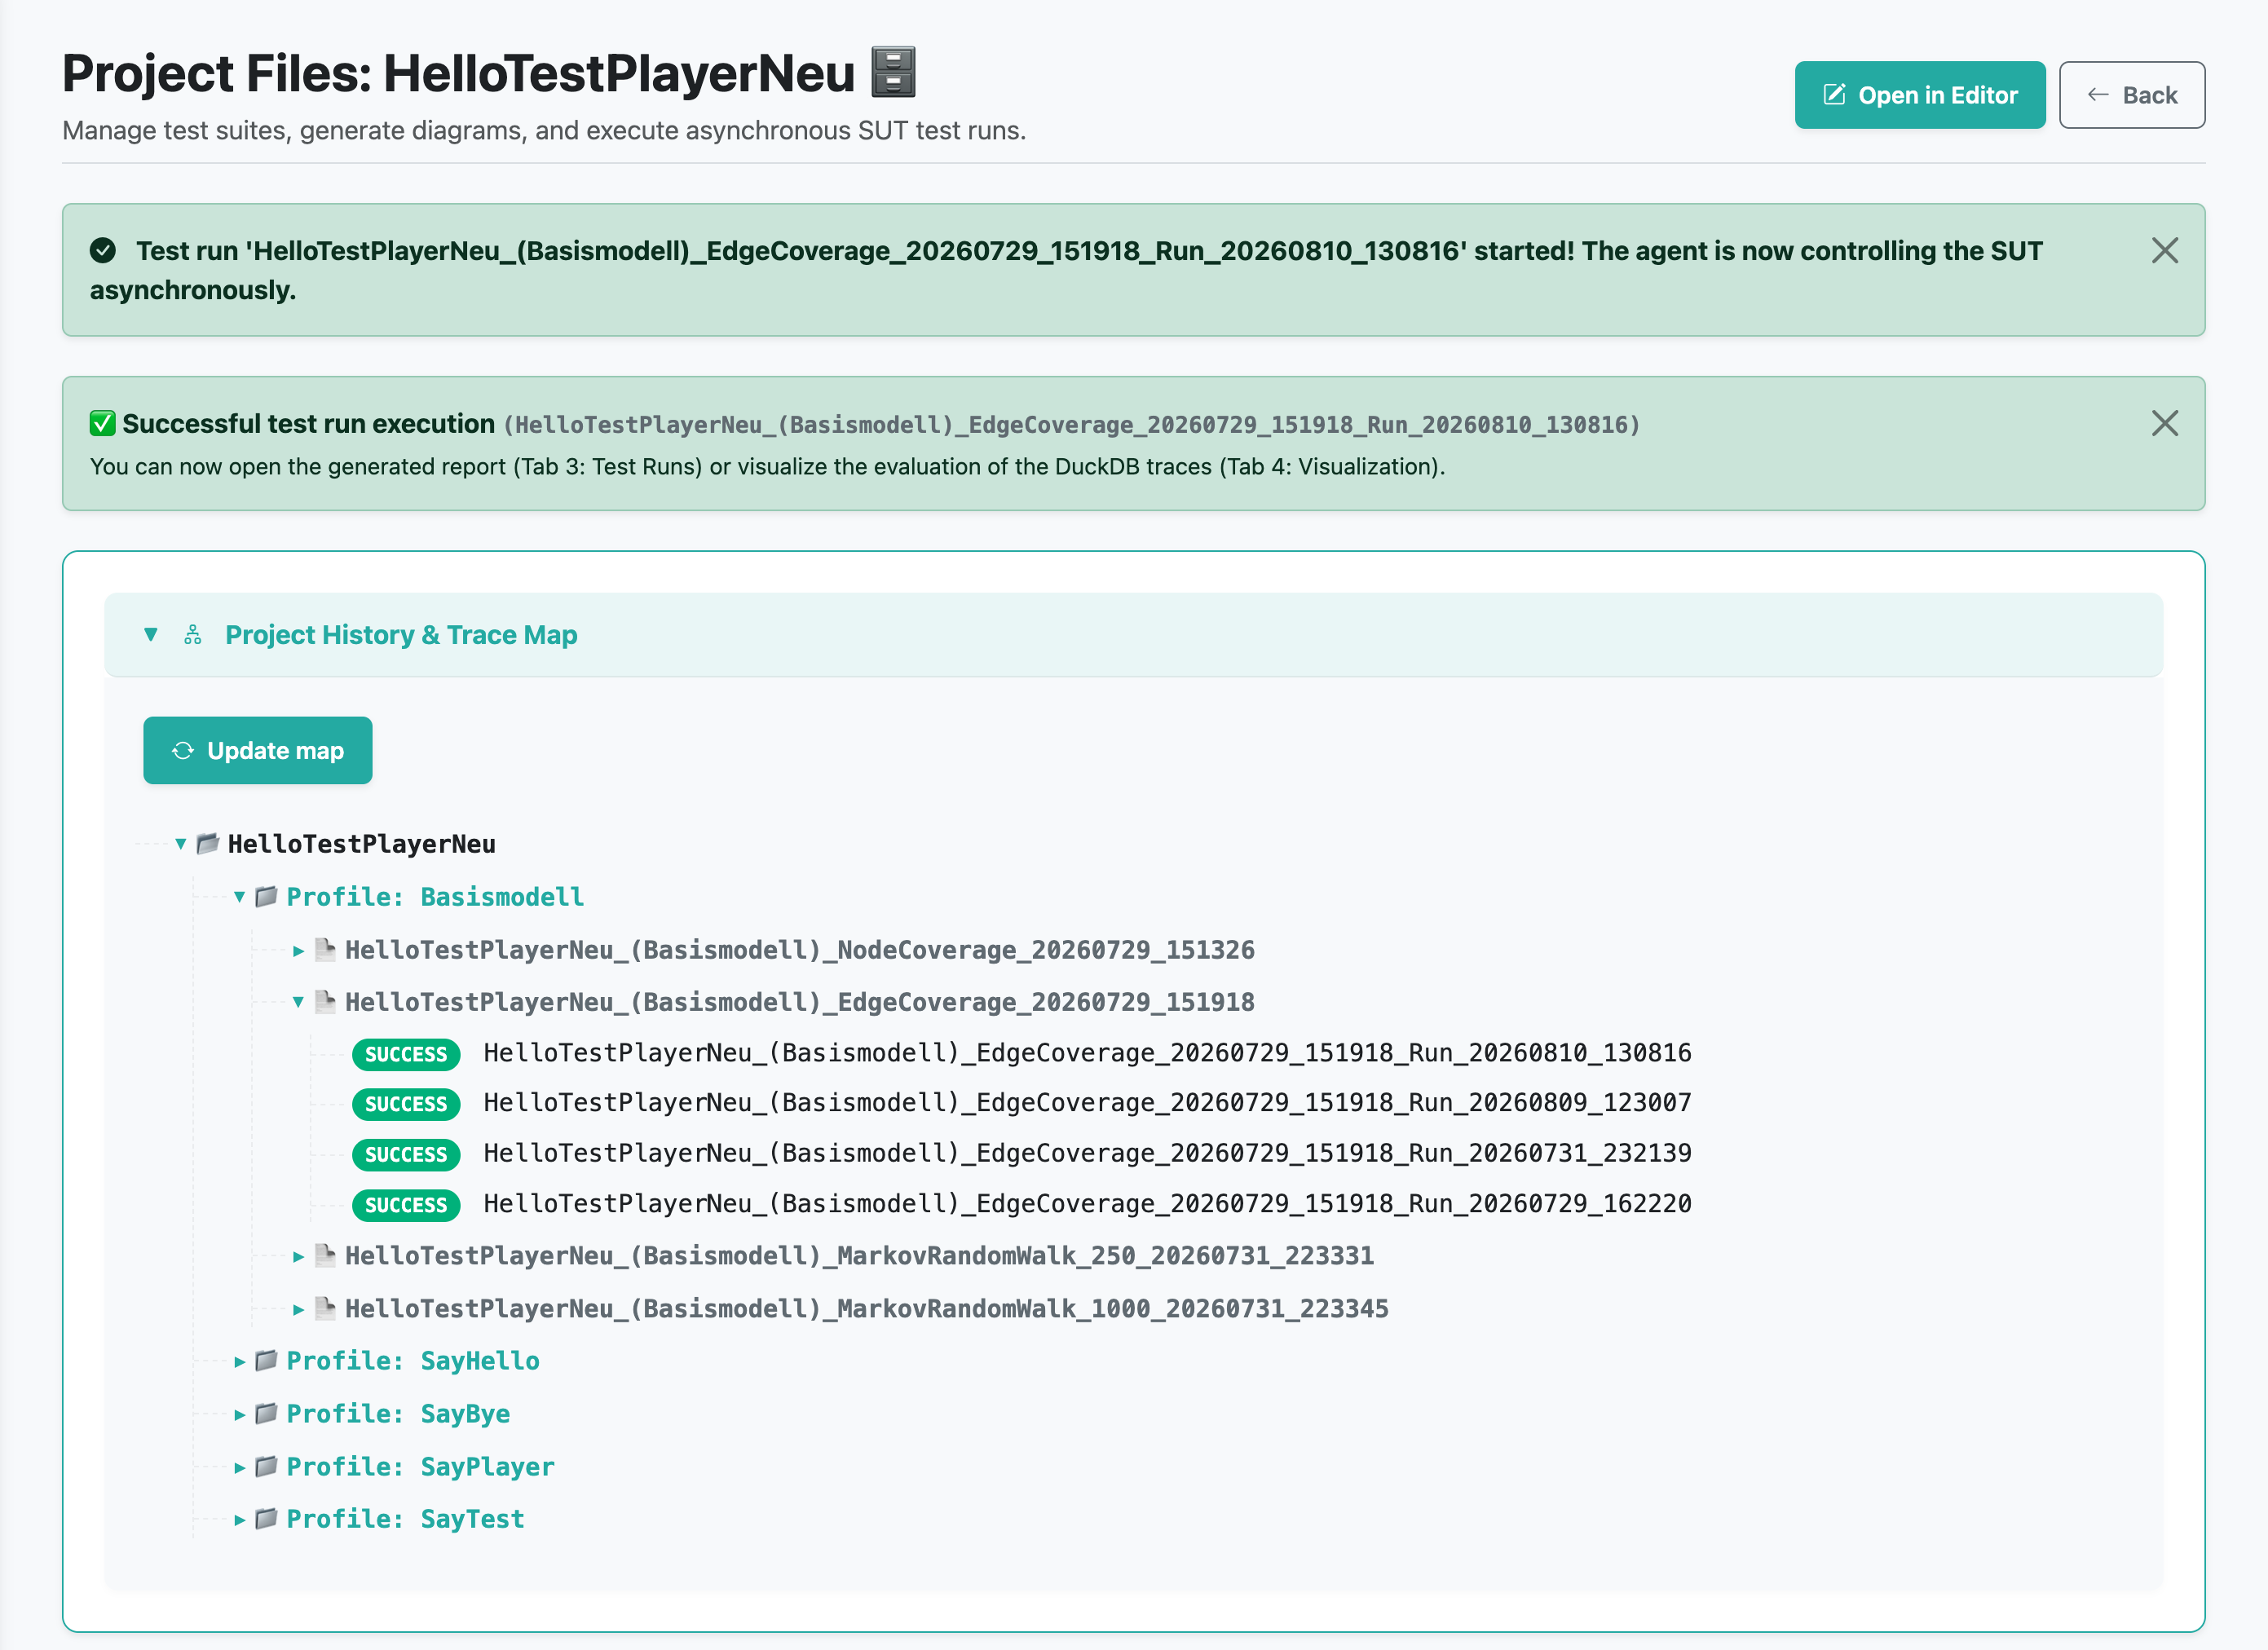Open project in the editor

(1919, 95)
